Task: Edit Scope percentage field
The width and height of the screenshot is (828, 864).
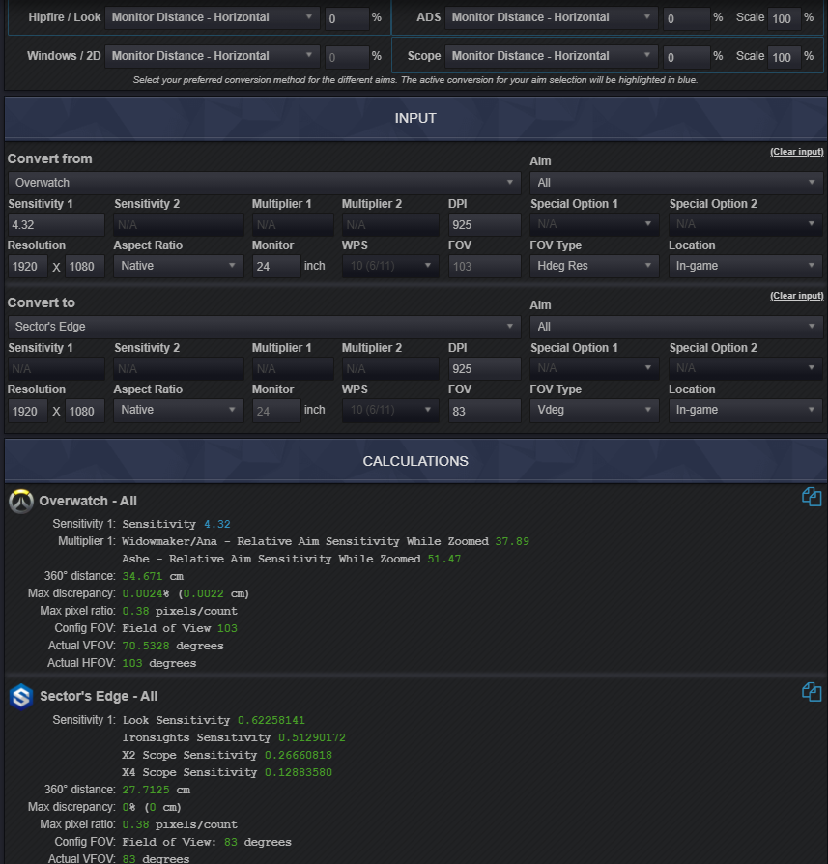Action: [x=686, y=57]
